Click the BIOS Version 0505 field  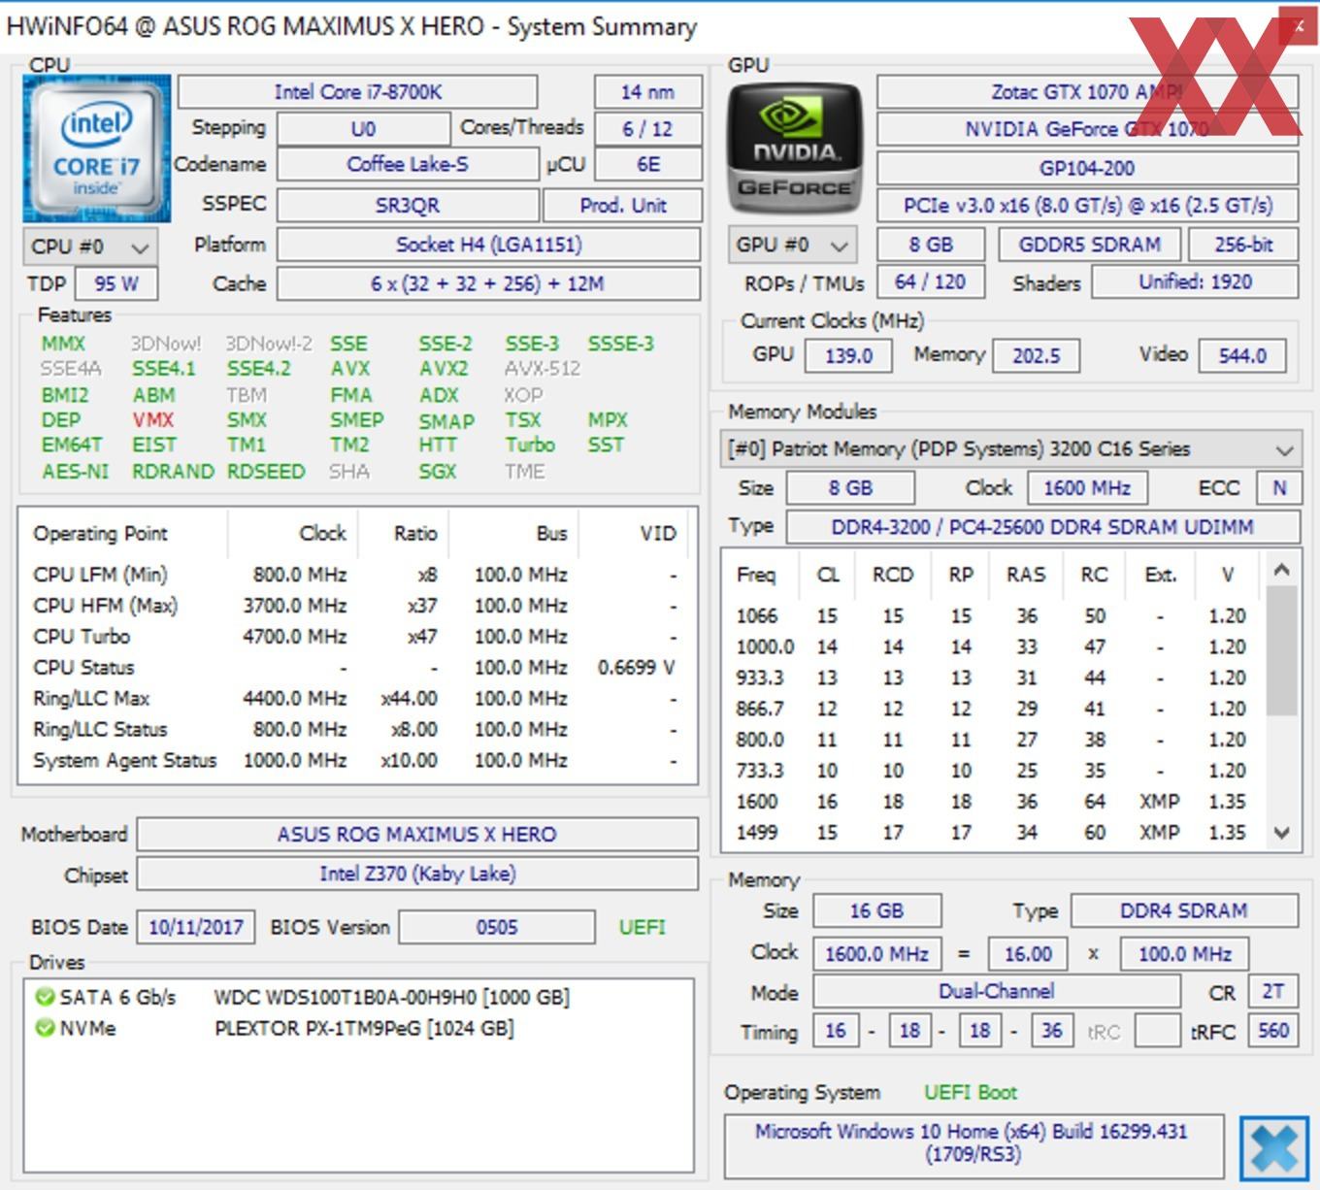tap(497, 927)
